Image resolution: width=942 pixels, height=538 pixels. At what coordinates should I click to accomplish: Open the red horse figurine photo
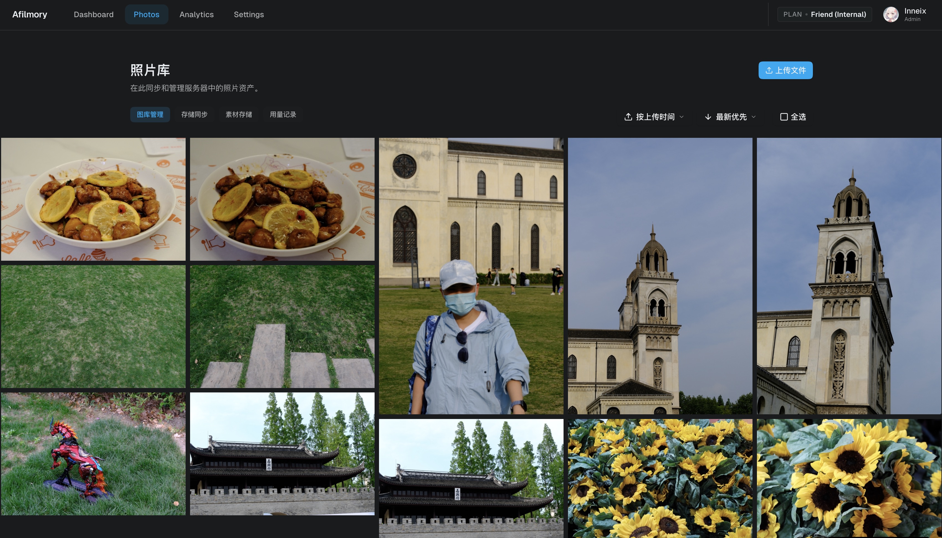(93, 454)
